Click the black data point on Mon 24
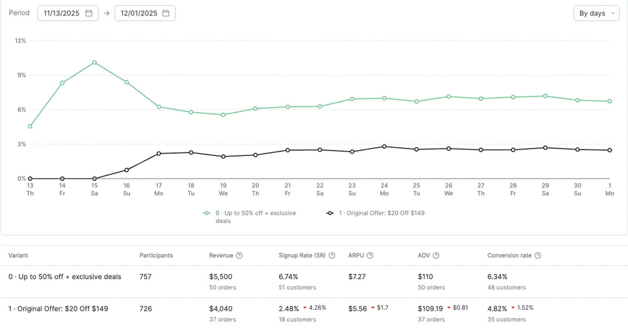 tap(384, 147)
